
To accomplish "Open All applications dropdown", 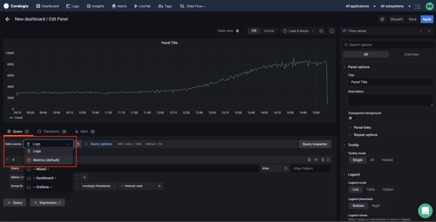I will click(x=360, y=6).
